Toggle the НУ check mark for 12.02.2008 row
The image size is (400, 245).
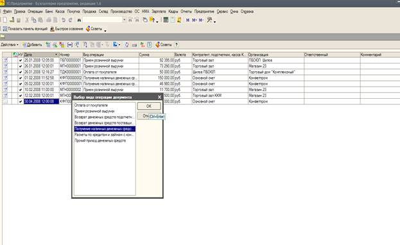click(21, 96)
